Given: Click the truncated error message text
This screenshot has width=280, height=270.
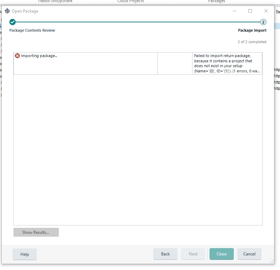Looking at the screenshot, I should (x=228, y=63).
